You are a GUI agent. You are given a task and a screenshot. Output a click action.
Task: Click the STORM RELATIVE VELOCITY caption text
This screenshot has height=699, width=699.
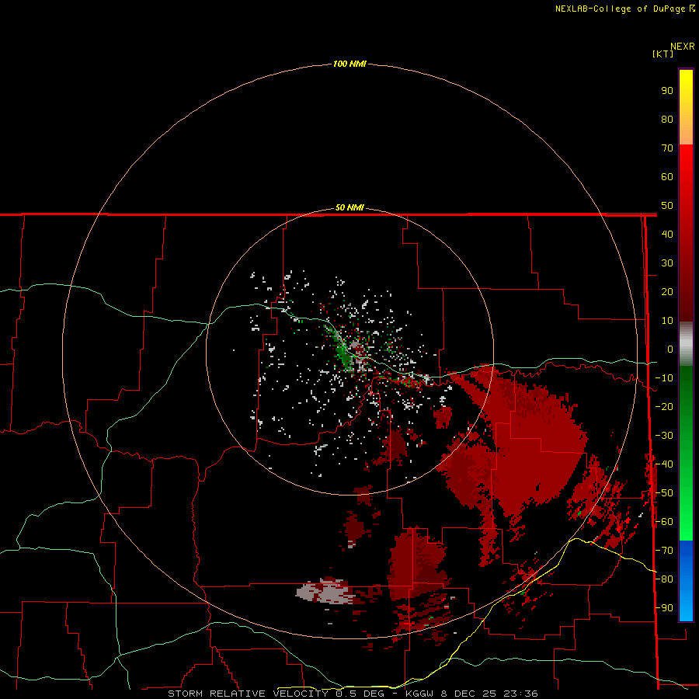353,694
